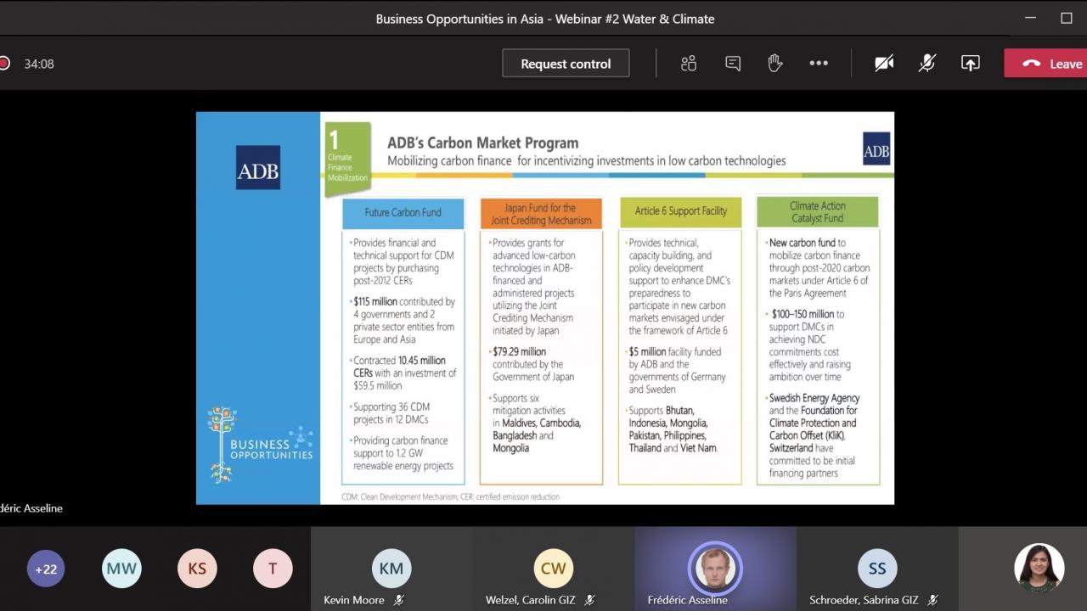1087x611 pixels.
Task: Click the meeting timer 34:08
Action: pos(39,64)
